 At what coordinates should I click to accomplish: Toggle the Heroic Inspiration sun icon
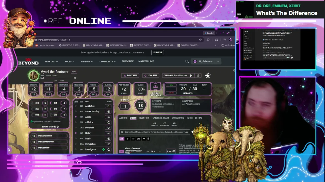pos(155,87)
